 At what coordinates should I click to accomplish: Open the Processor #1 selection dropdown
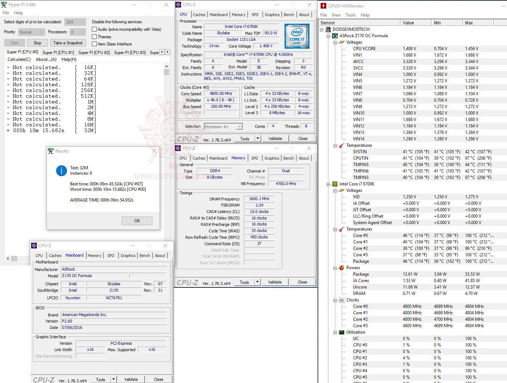click(223, 126)
